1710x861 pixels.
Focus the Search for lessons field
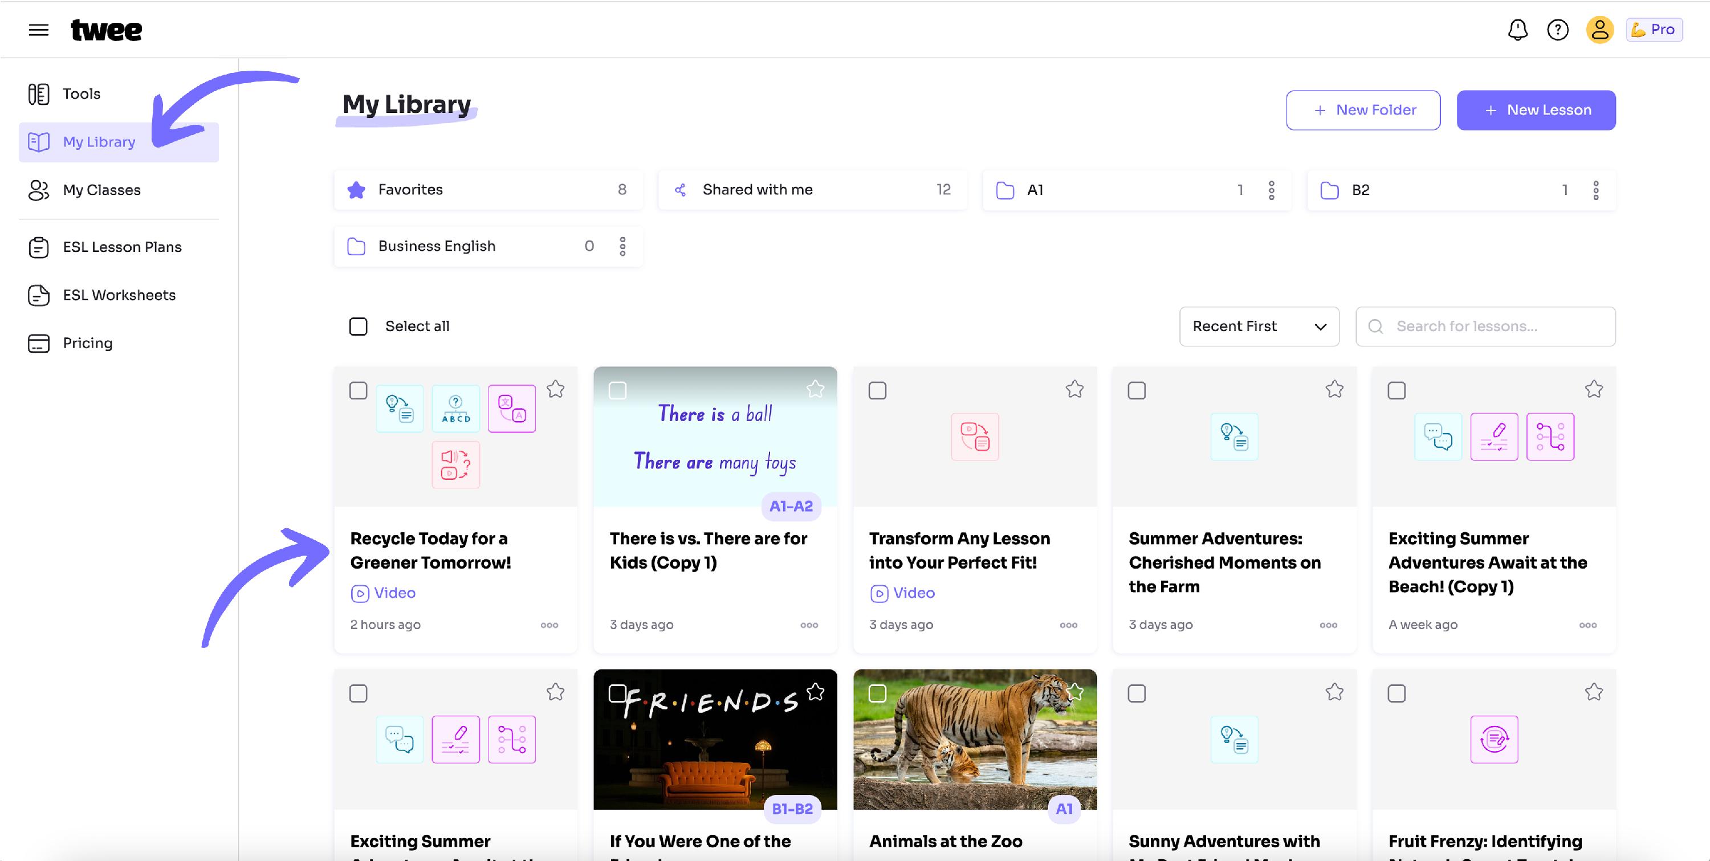(x=1485, y=326)
